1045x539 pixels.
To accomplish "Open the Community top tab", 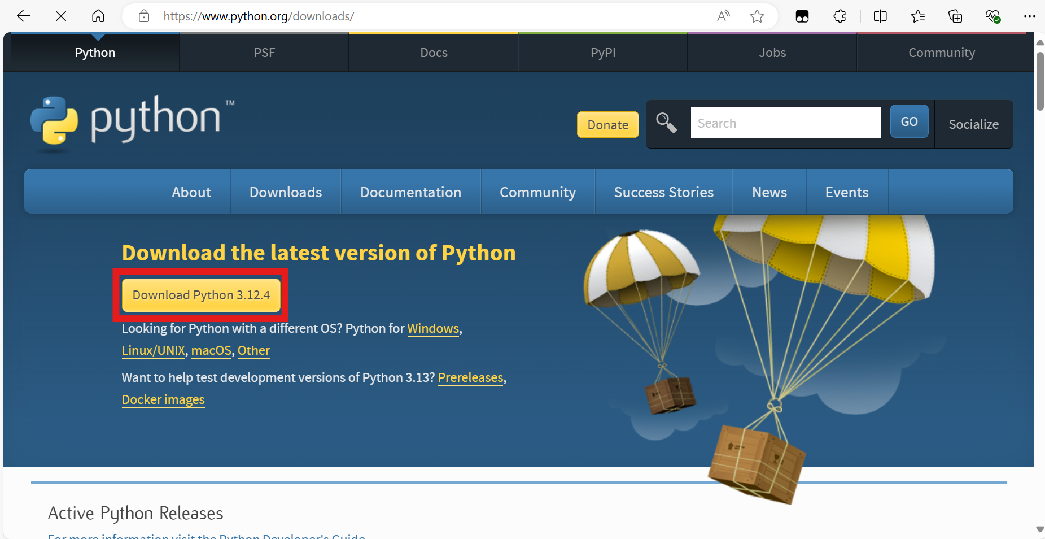I will point(942,53).
